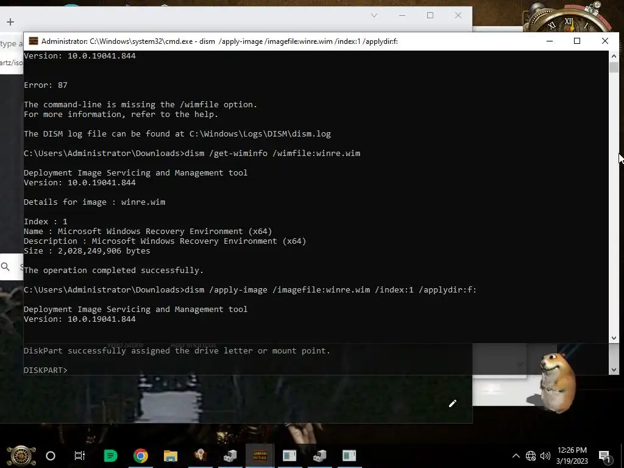Click the pencil customize icon in Chrome page
The image size is (624, 468).
(453, 403)
